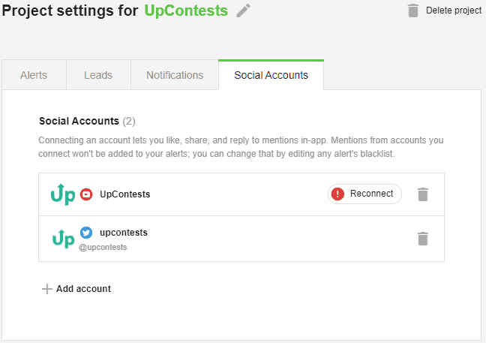
Task: Go to the Notifications tab
Action: tap(175, 75)
